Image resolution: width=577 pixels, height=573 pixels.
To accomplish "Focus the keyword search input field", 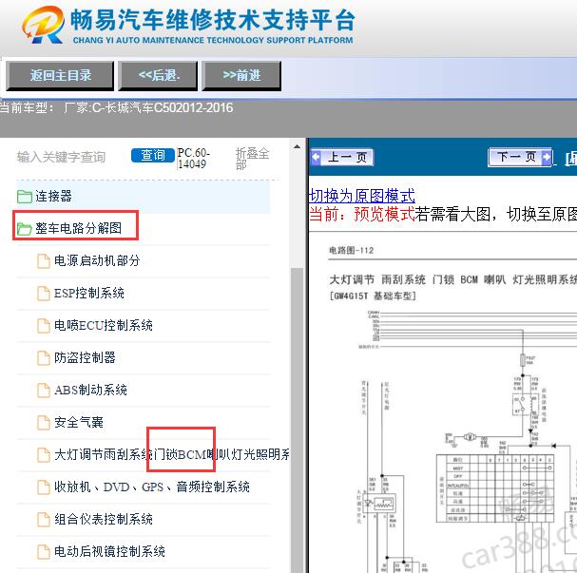I will coord(71,157).
